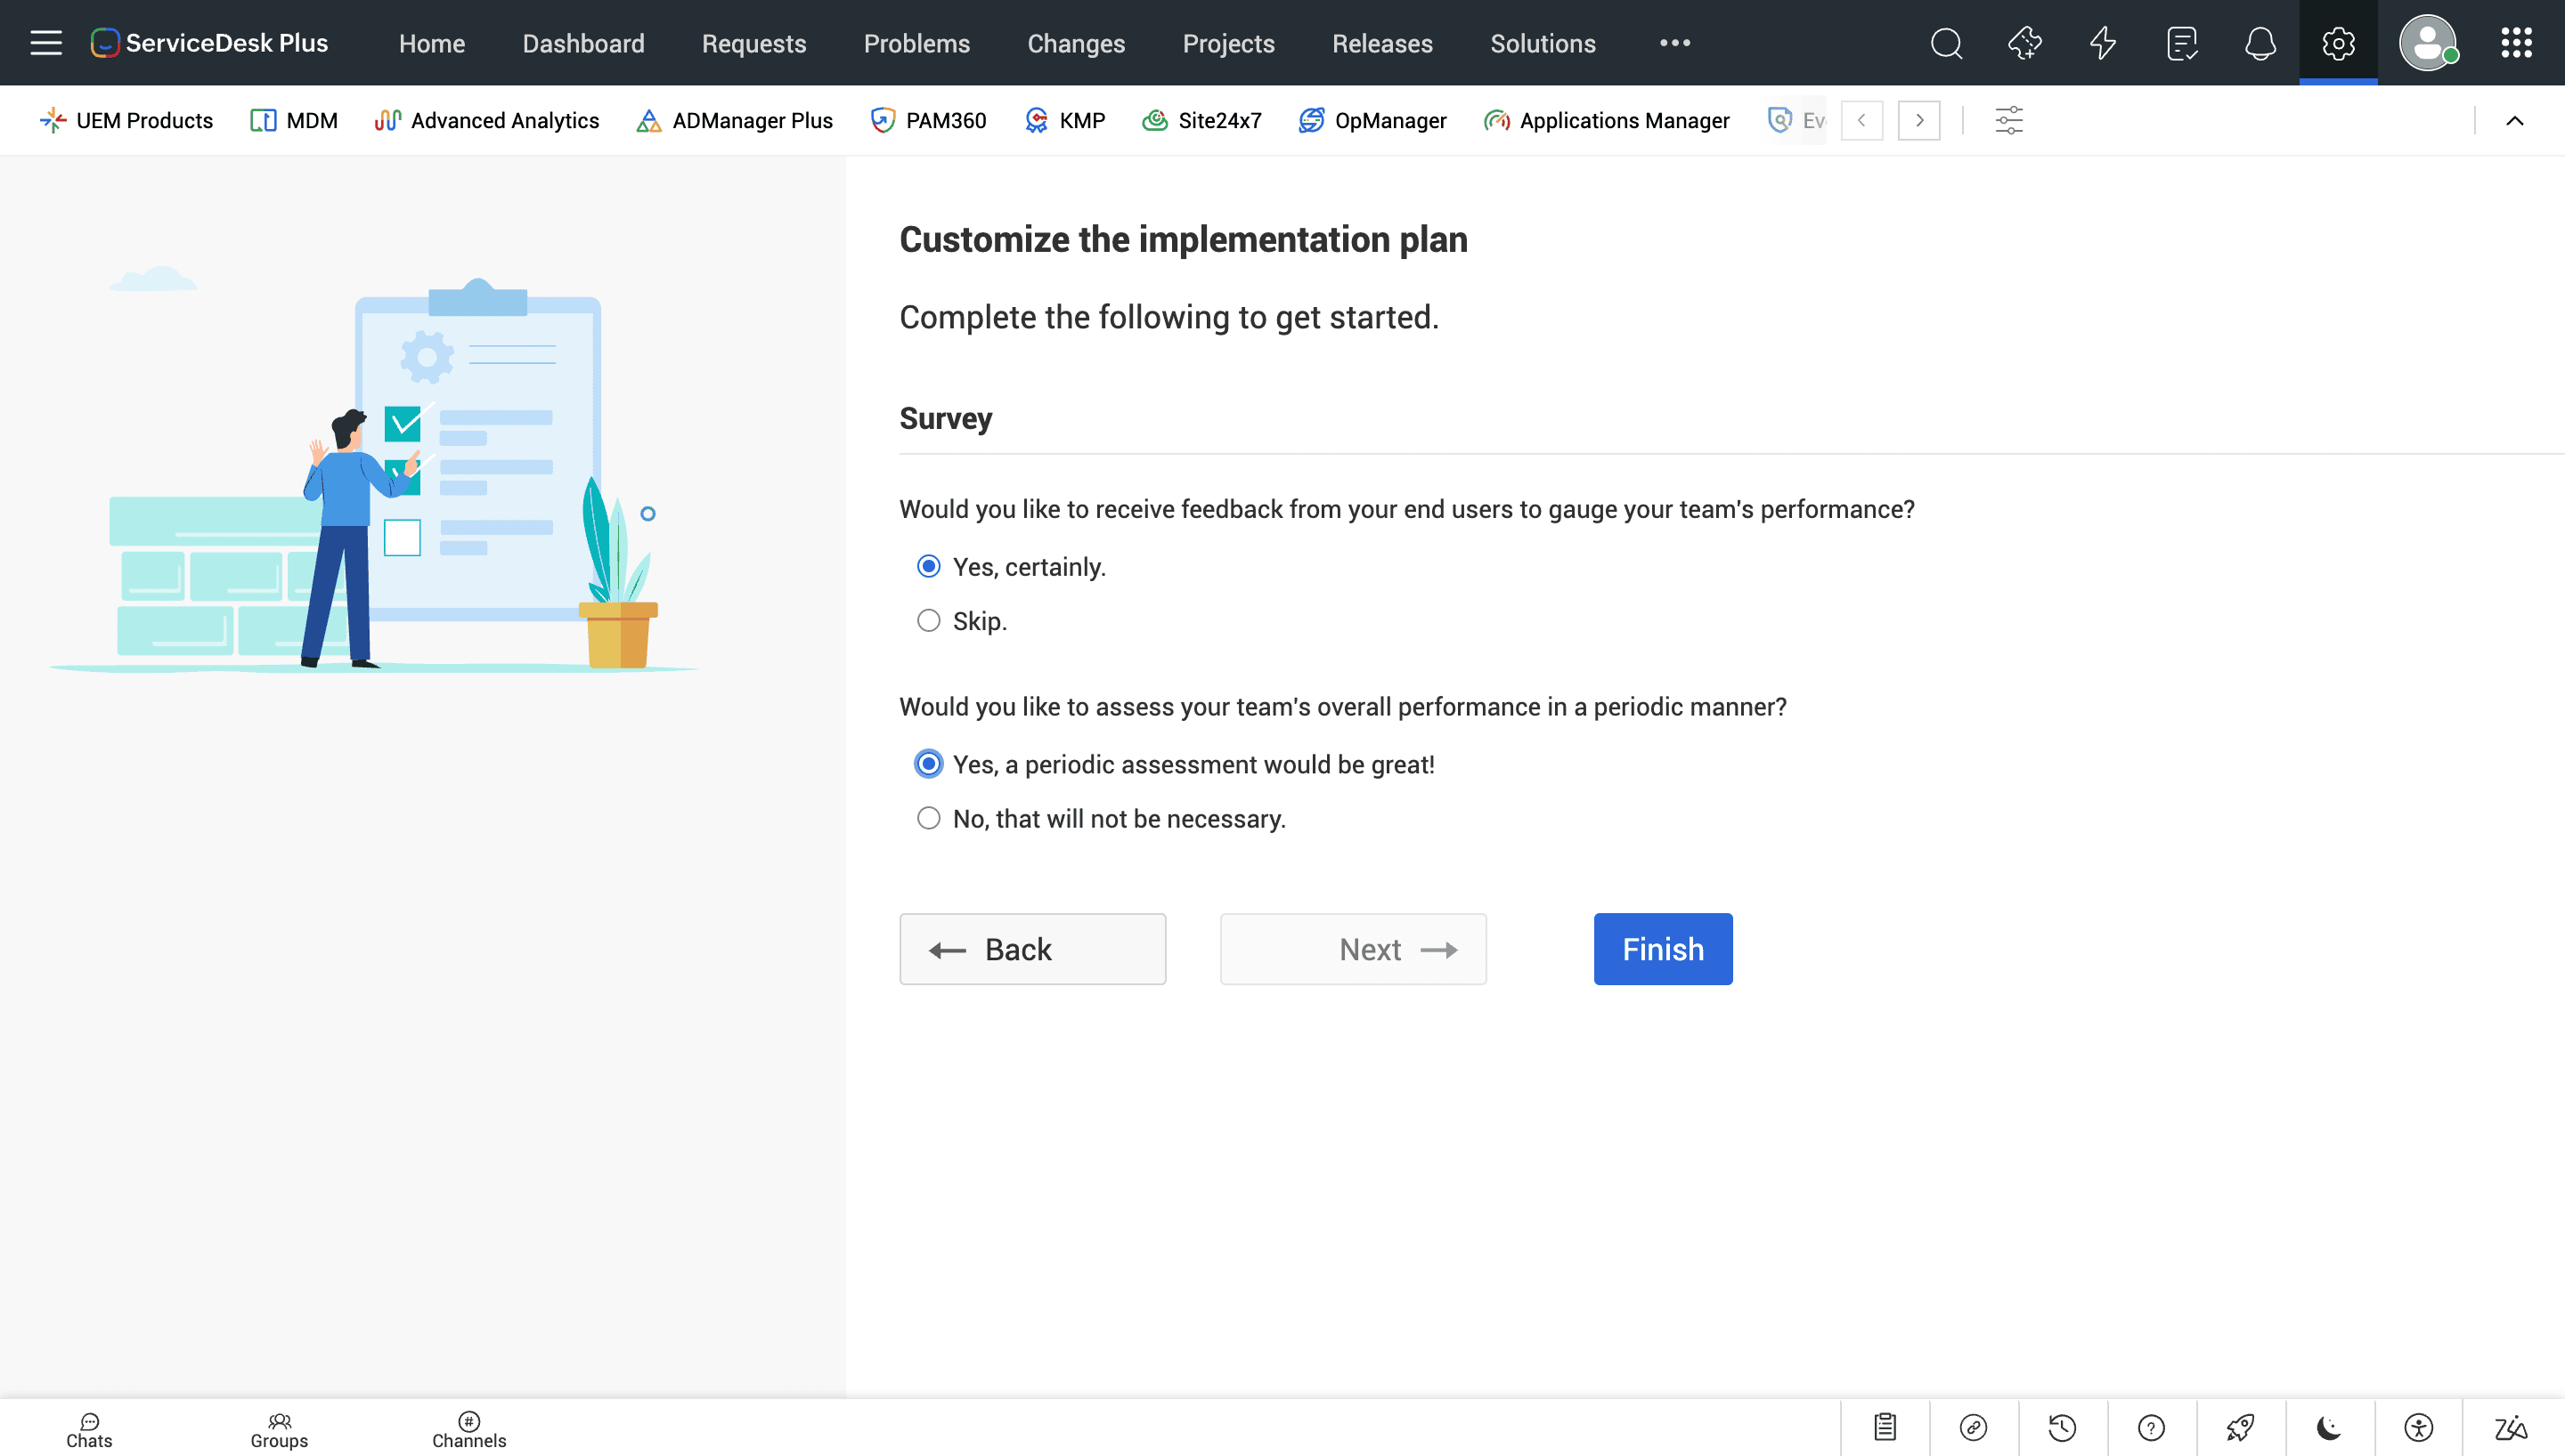This screenshot has height=1456, width=2565.
Task: Open Groups in the bottom bar
Action: 279,1431
